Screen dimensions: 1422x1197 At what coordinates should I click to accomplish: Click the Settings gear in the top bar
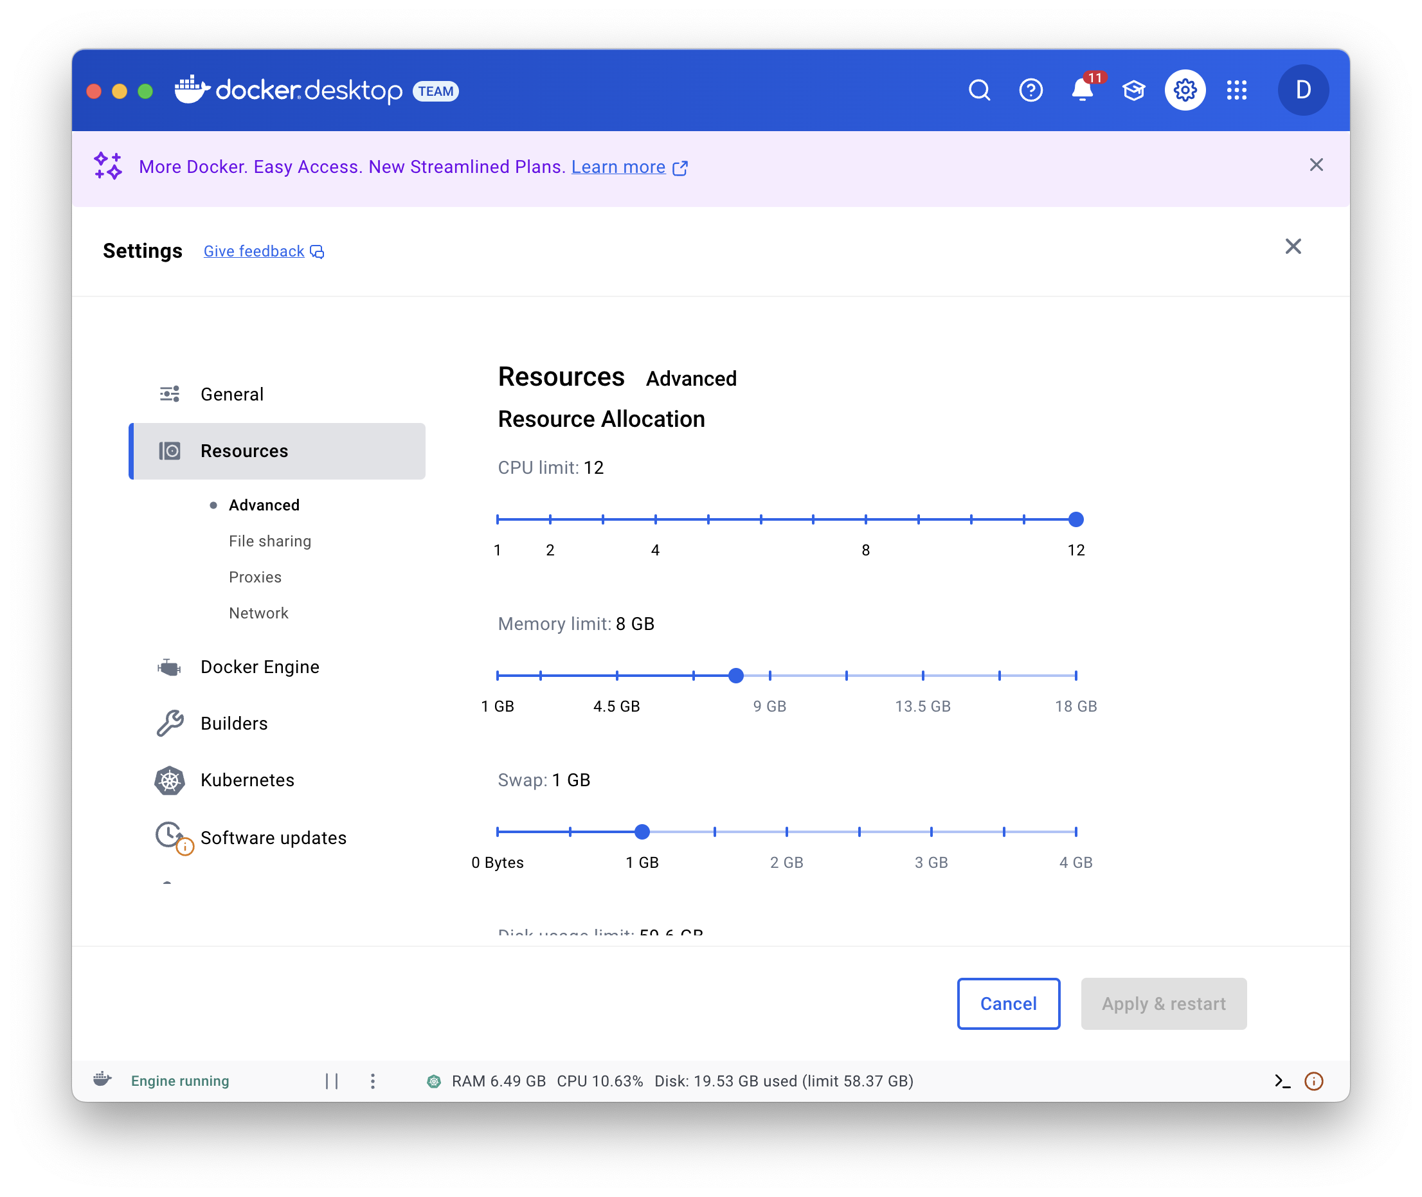(x=1185, y=89)
